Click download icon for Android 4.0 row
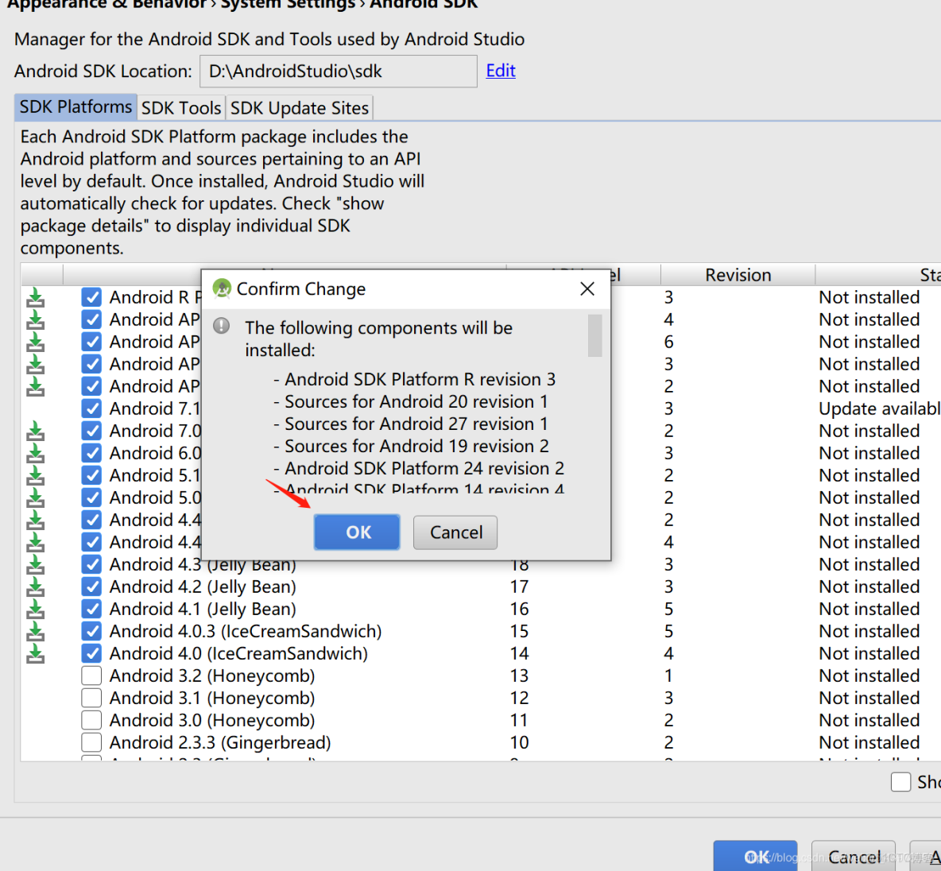This screenshot has height=871, width=941. [x=36, y=653]
